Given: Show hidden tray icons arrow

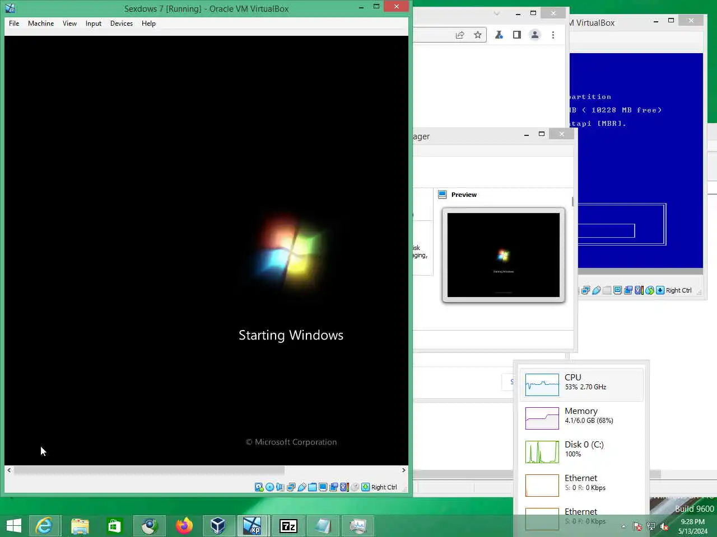Looking at the screenshot, I should point(623,526).
